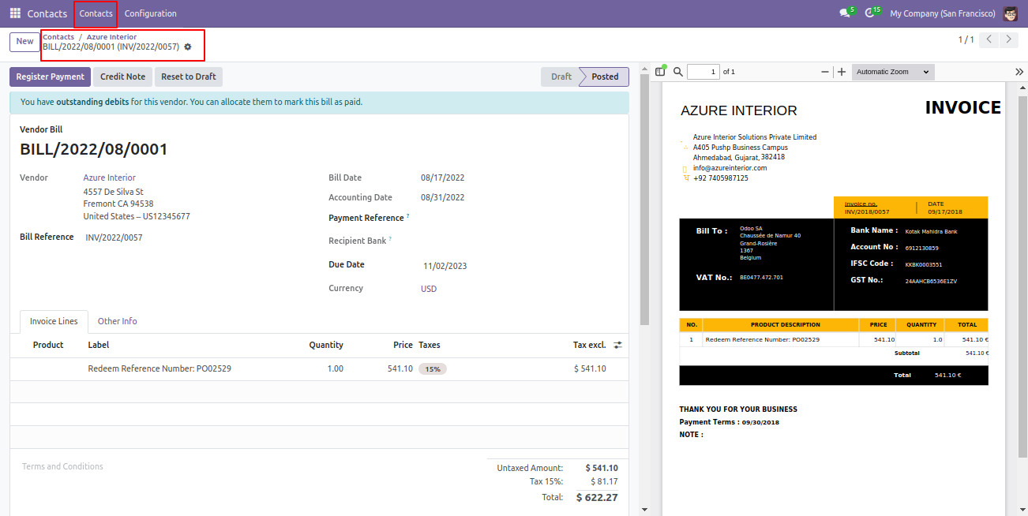
Task: Click the Contacts breadcrumb link
Action: (58, 37)
